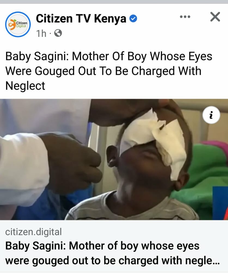
Task: Tap the info icon on the photo
Action: point(211,115)
